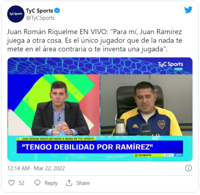The width and height of the screenshot is (200, 195).
Task: Click the share arrow icon
Action: click(x=69, y=183)
